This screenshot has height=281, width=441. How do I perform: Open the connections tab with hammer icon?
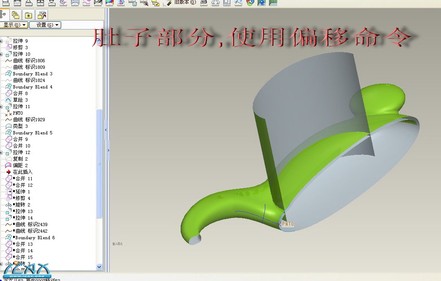coord(42,15)
